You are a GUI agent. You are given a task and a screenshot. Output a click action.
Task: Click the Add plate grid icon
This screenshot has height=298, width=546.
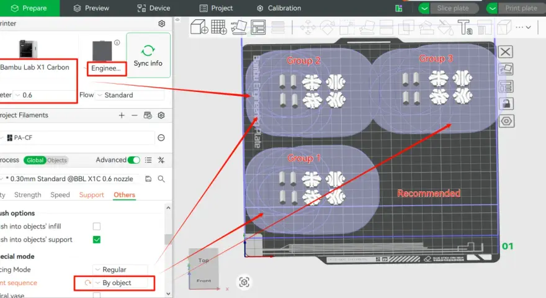tap(219, 27)
